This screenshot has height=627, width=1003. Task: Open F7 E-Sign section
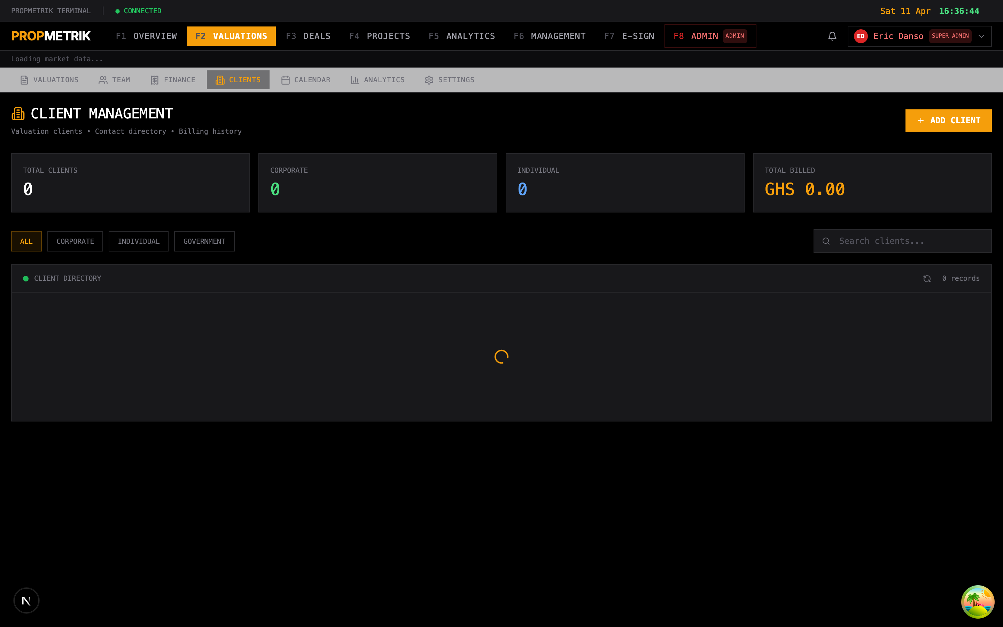coord(629,36)
